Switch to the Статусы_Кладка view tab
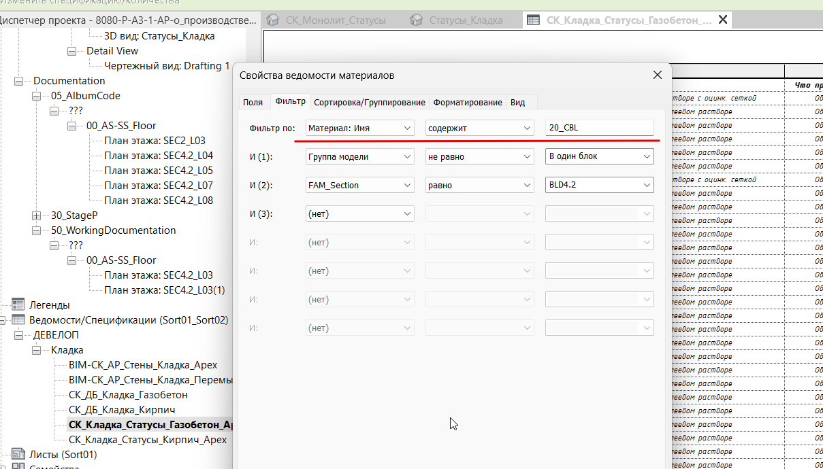 [x=466, y=20]
